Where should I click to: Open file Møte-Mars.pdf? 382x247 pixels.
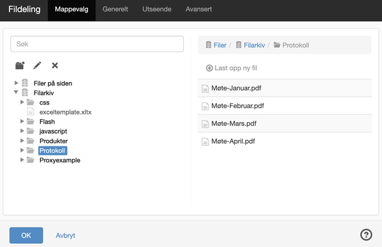coord(234,123)
